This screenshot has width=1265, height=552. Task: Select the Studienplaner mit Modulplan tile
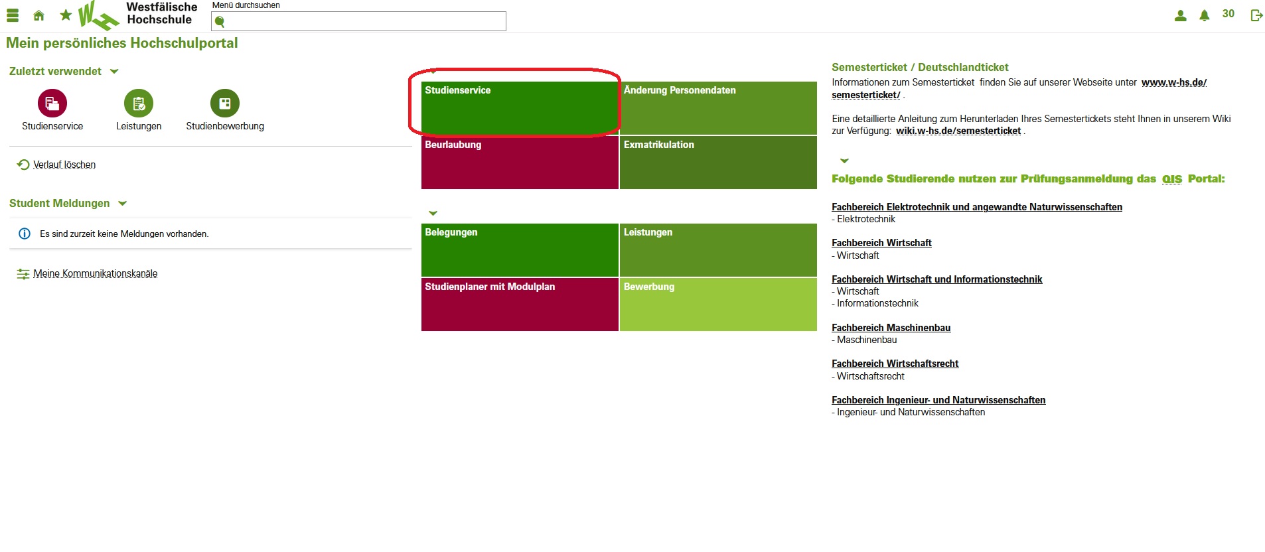click(520, 304)
